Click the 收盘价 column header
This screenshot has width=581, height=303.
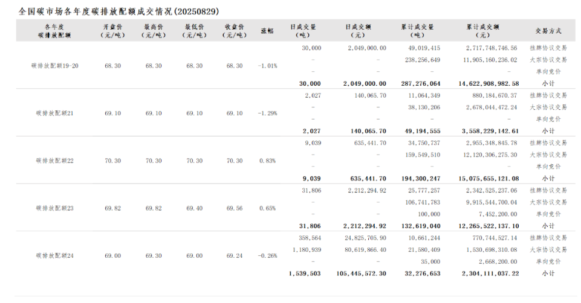234,31
